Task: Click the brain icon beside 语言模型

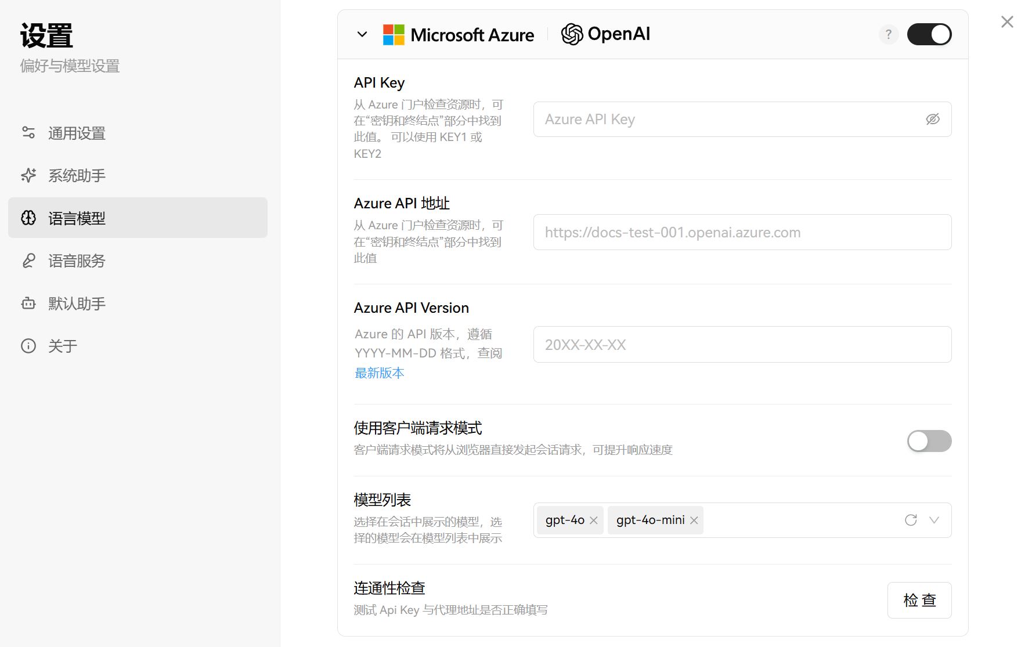Action: pos(28,218)
